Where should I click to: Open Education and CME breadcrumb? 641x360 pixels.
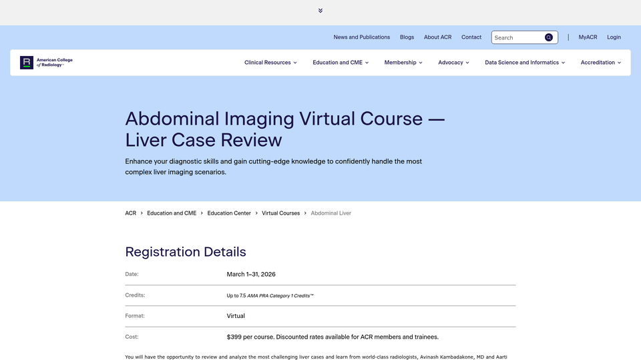point(172,213)
